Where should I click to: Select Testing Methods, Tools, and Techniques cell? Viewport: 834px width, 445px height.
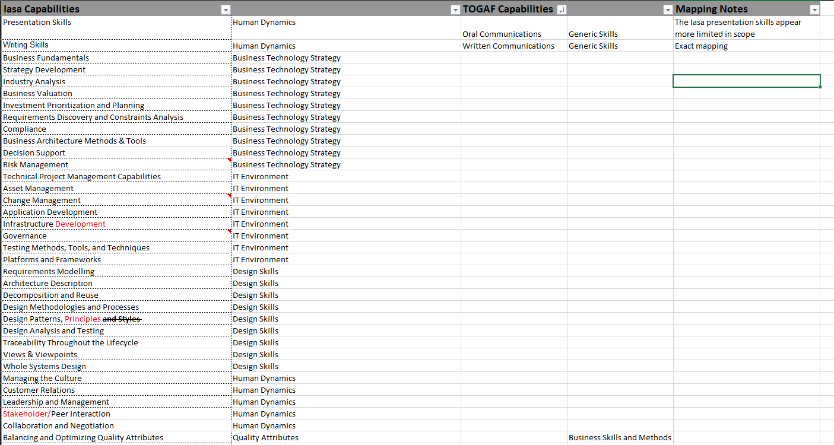(116, 247)
